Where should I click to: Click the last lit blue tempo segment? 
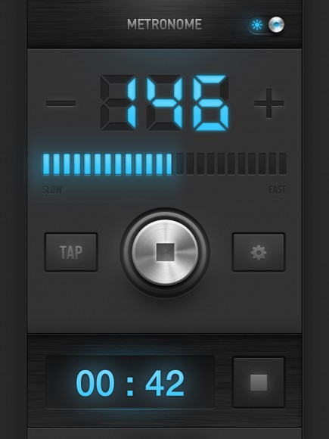pos(169,164)
